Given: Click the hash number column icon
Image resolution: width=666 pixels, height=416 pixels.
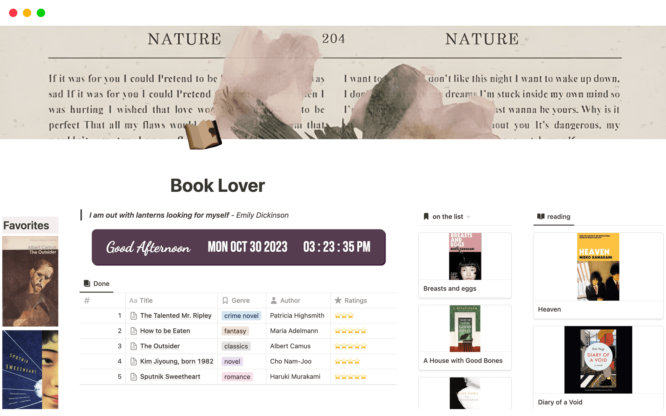Looking at the screenshot, I should click(87, 301).
